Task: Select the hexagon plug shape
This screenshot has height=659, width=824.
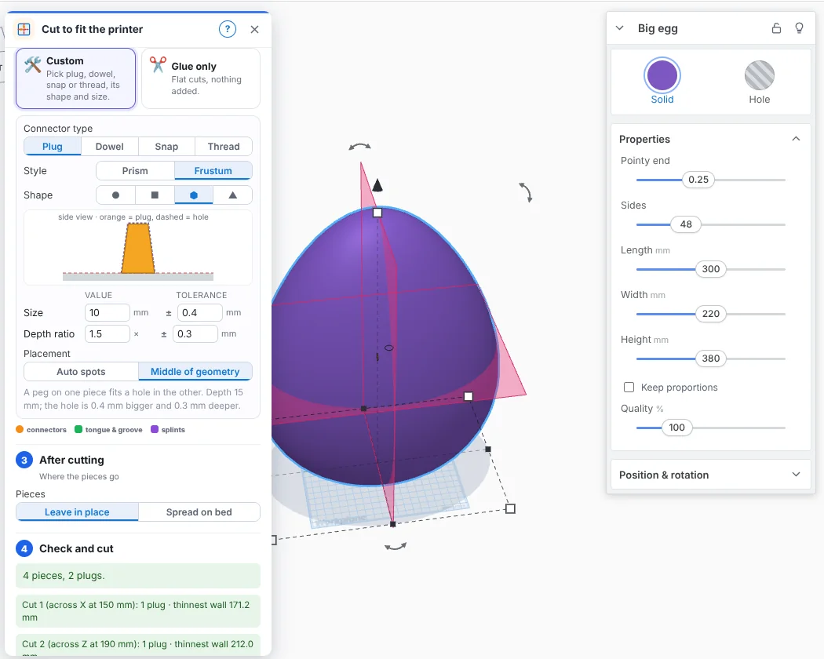Action: click(193, 195)
